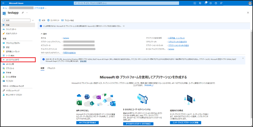The width and height of the screenshot is (253, 127).
Task: Open Cloud Shell from the top bar
Action: [195, 3]
